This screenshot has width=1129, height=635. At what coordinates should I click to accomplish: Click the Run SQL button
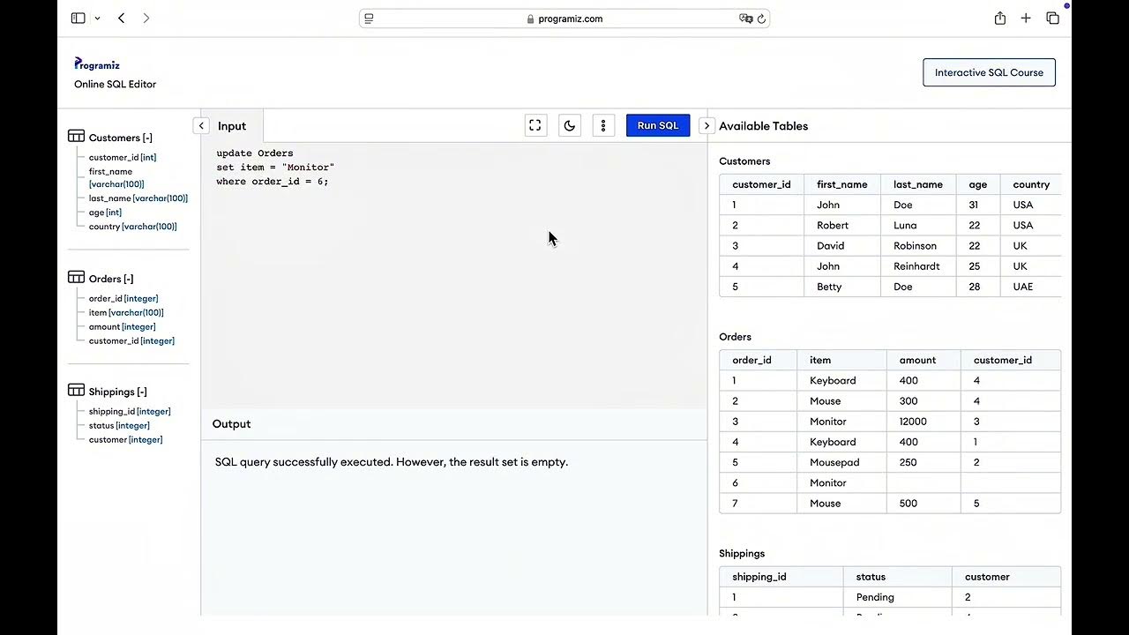(658, 125)
